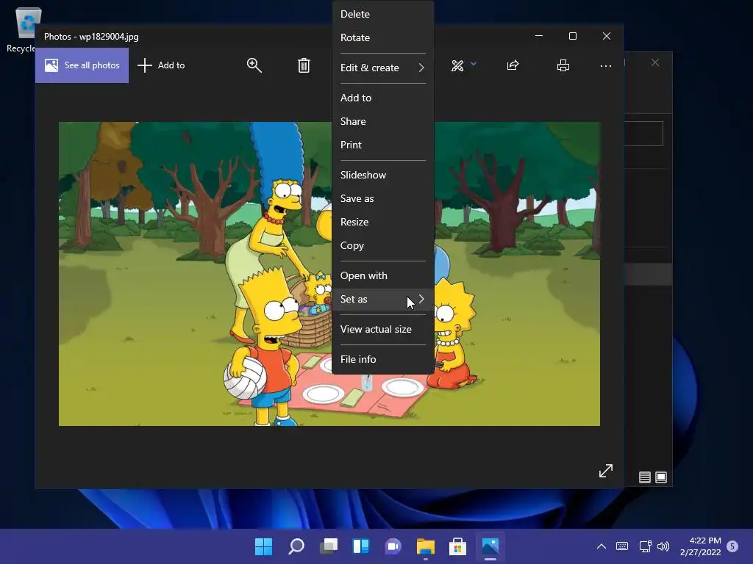Start Slideshow from the context menu
The width and height of the screenshot is (753, 564).
(382, 175)
